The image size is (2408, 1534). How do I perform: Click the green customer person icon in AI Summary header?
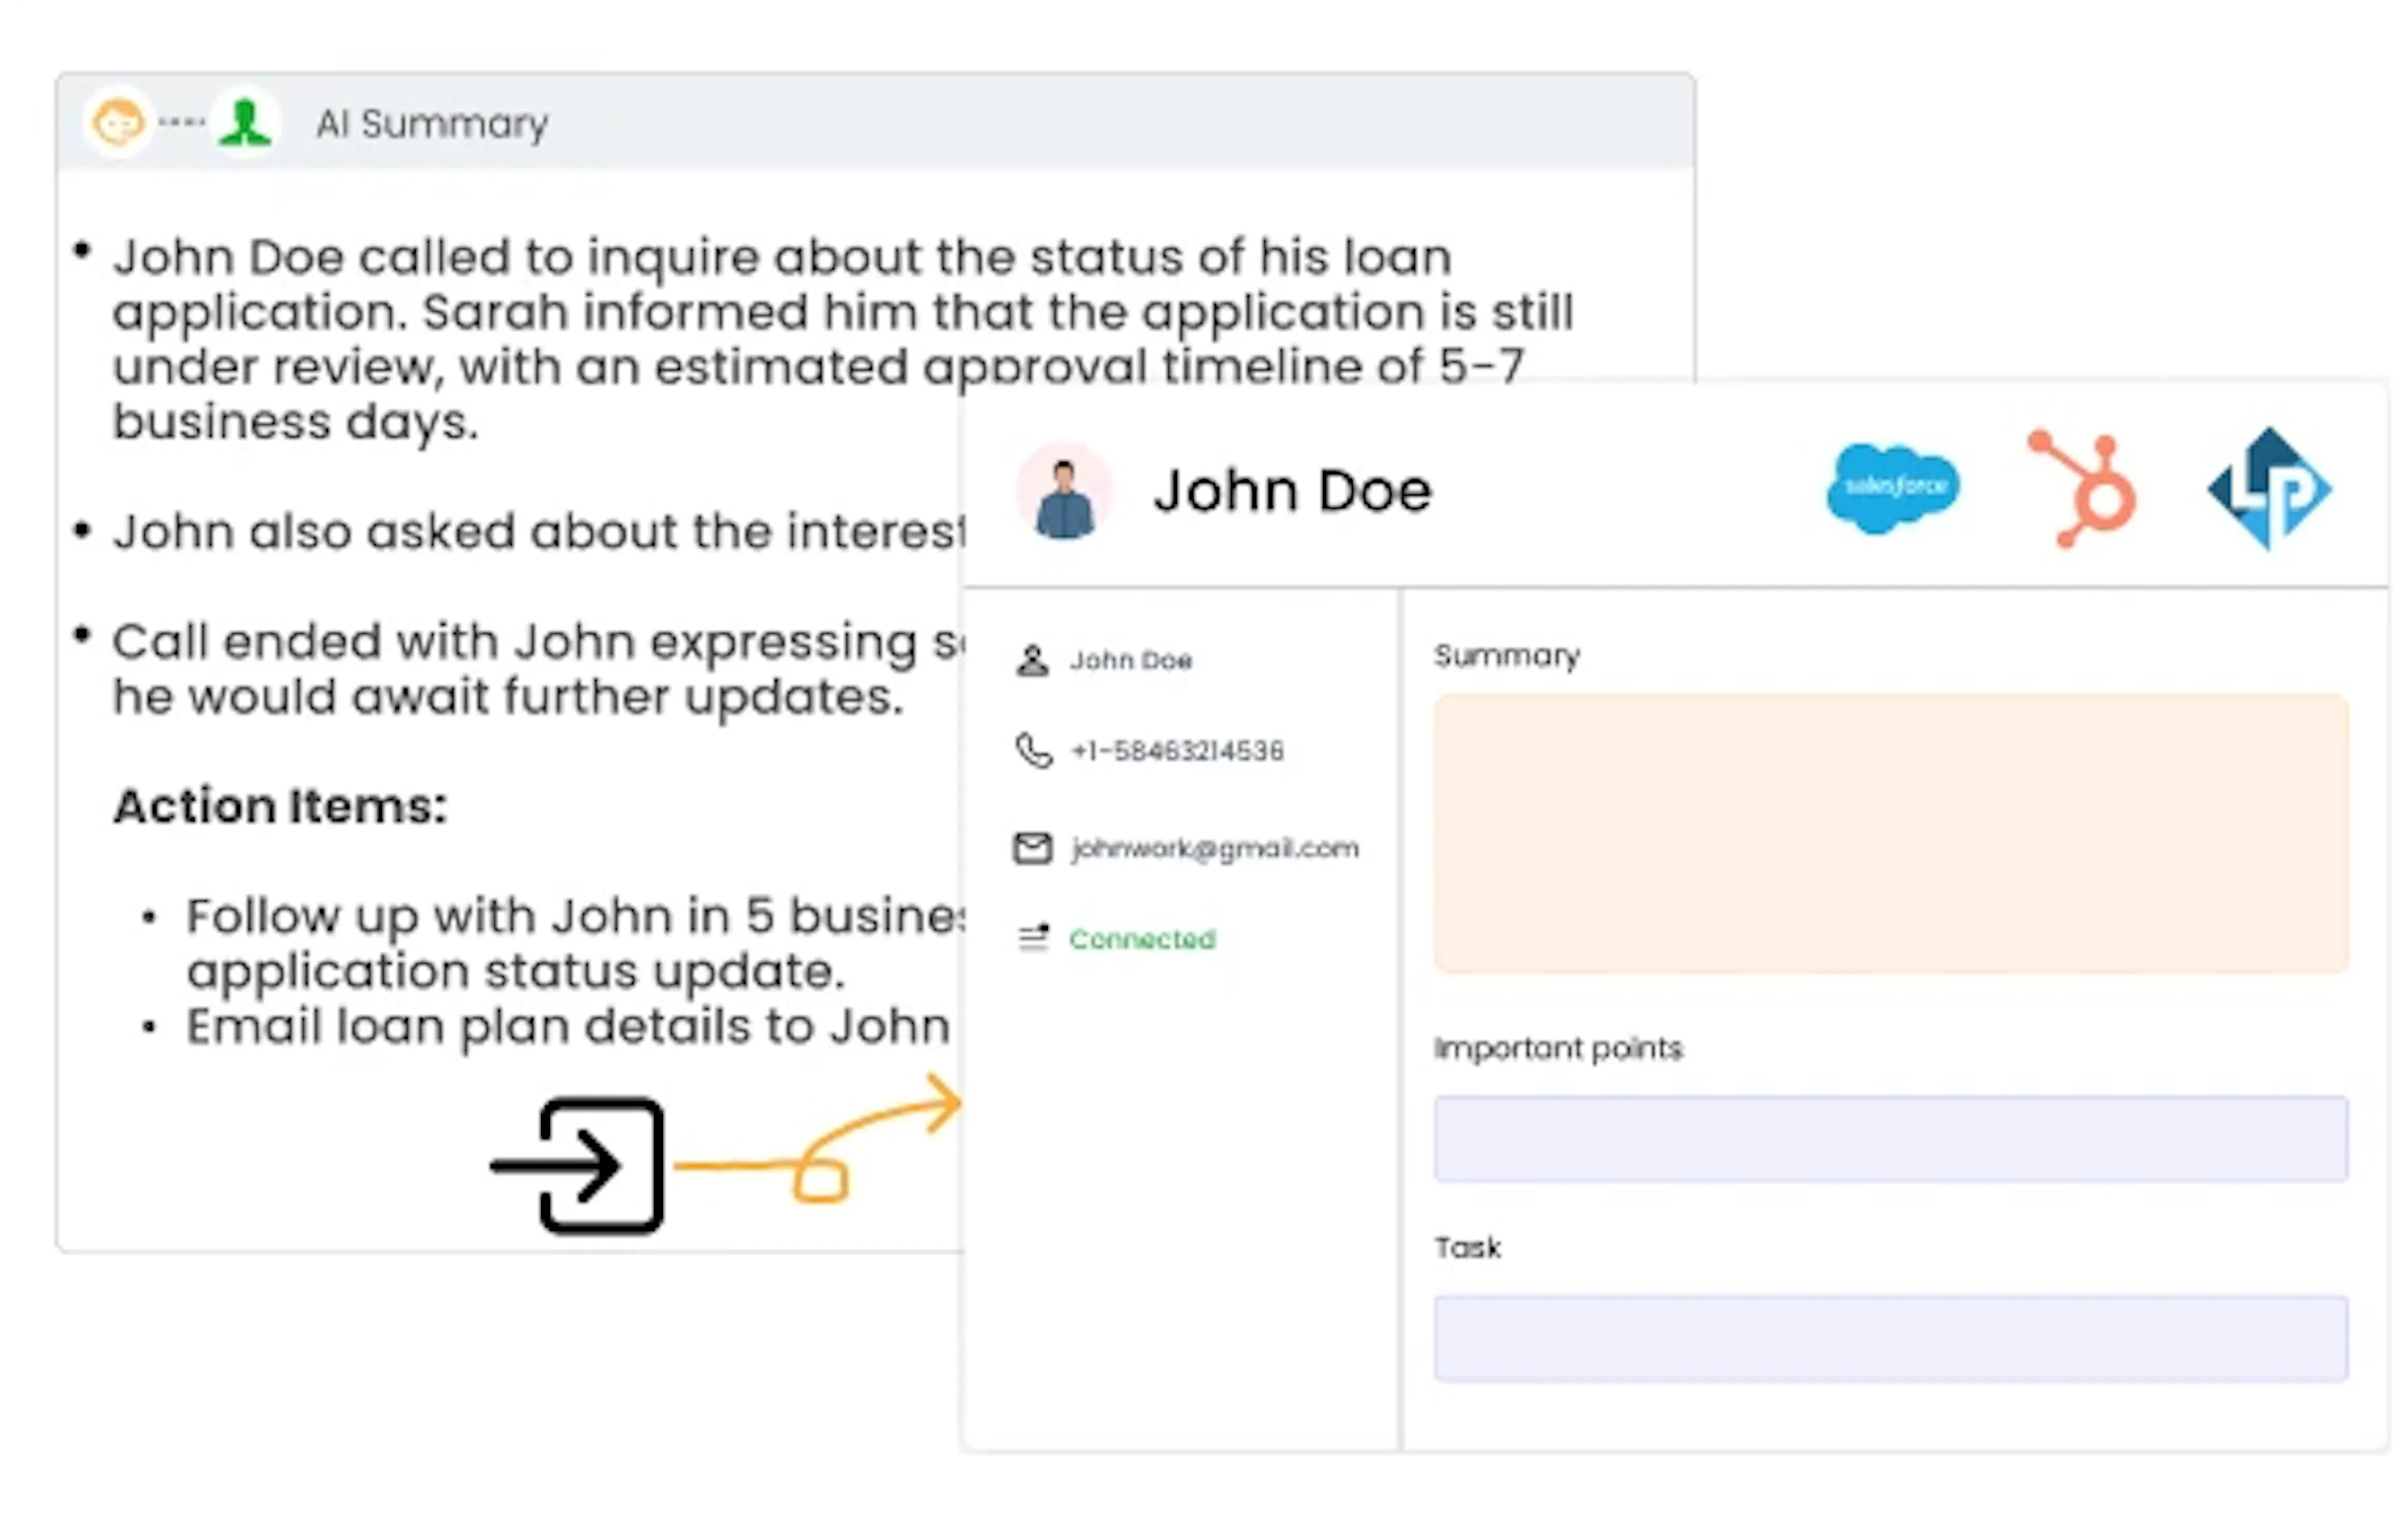[245, 123]
